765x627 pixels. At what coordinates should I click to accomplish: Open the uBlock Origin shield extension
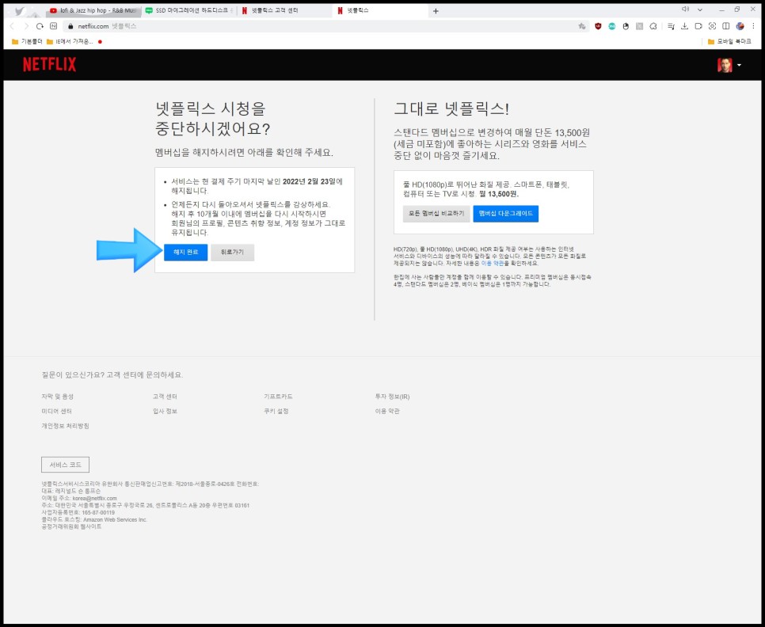click(x=598, y=26)
